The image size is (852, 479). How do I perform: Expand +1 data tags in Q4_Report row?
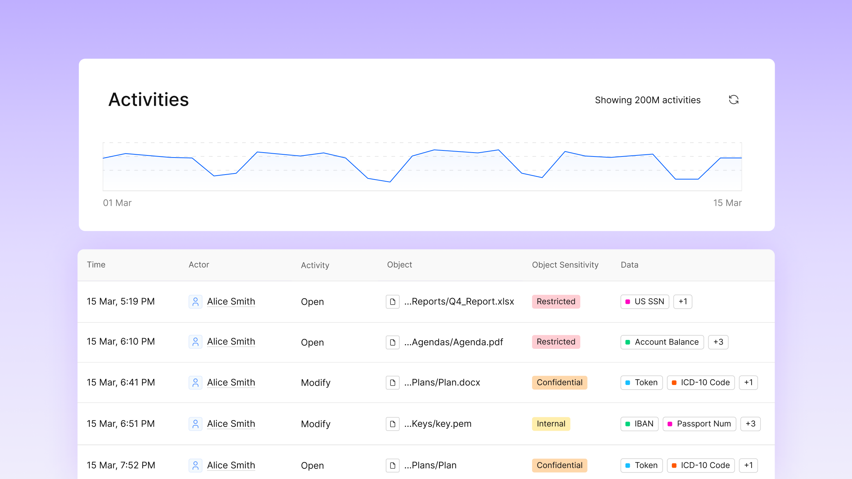coord(683,302)
